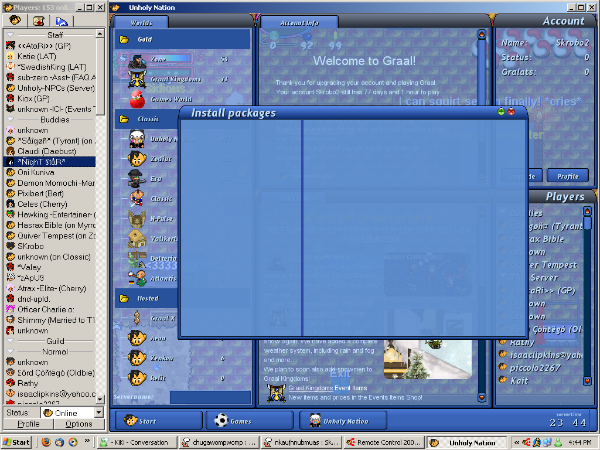Collapse the Hosted worlds folder
Viewport: 600px width, 450px height.
124,298
